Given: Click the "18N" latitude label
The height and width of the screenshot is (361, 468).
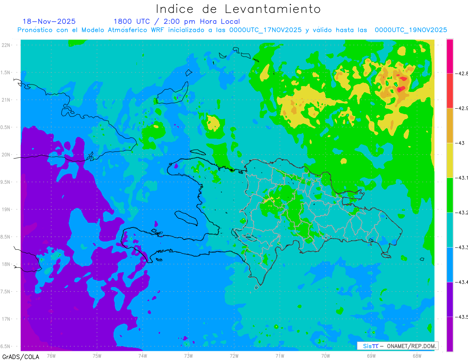Looking at the screenshot, I should click(6, 264).
